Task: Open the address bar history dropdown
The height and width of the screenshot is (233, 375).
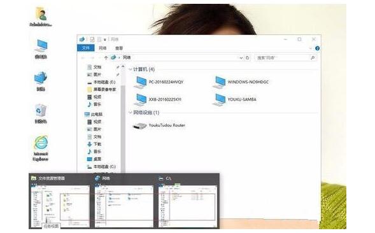Action: 241,58
